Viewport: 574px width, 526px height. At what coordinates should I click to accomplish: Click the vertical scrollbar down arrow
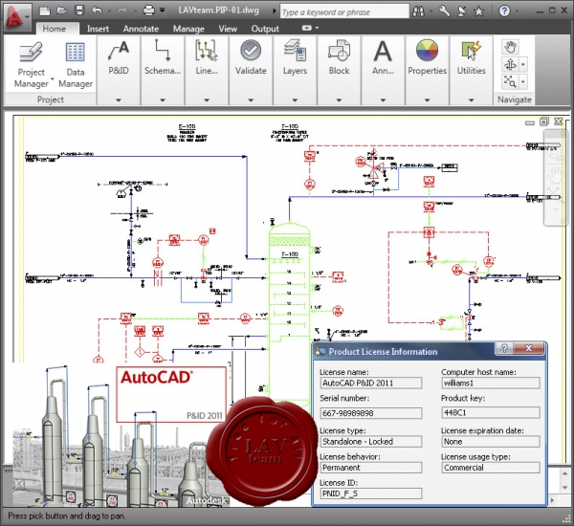pyautogui.click(x=564, y=488)
